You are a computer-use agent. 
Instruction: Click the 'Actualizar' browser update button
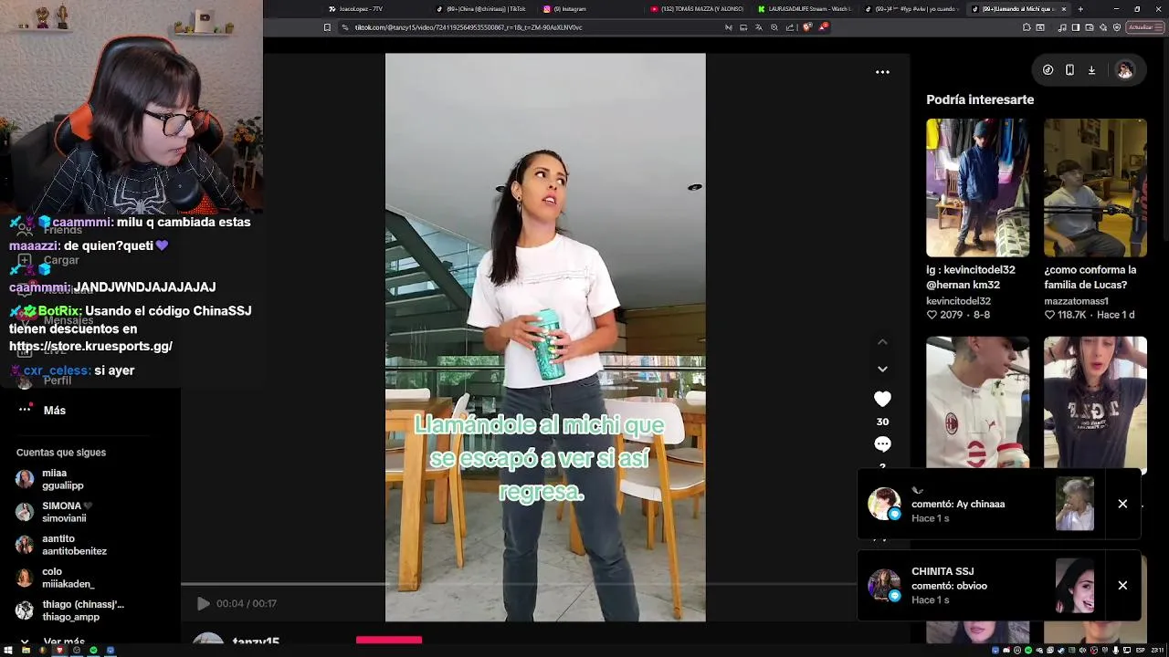coord(1144,27)
